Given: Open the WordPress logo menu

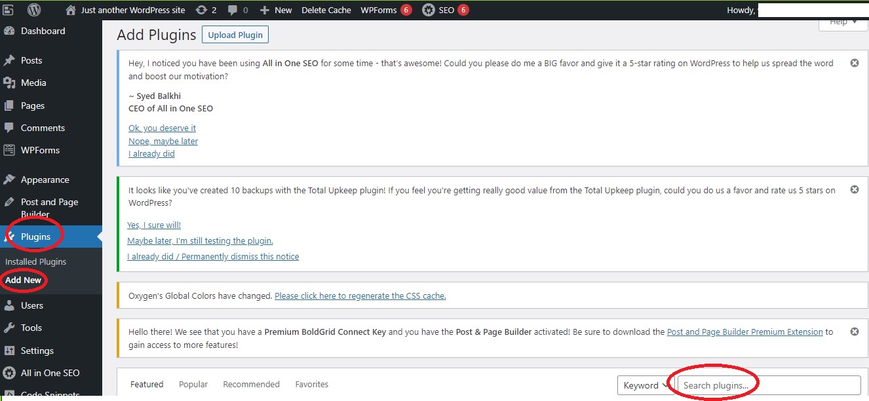Looking at the screenshot, I should point(35,10).
